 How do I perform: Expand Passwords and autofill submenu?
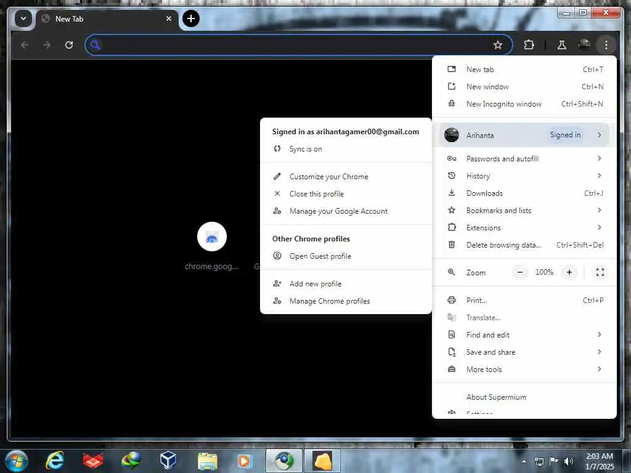pos(524,158)
